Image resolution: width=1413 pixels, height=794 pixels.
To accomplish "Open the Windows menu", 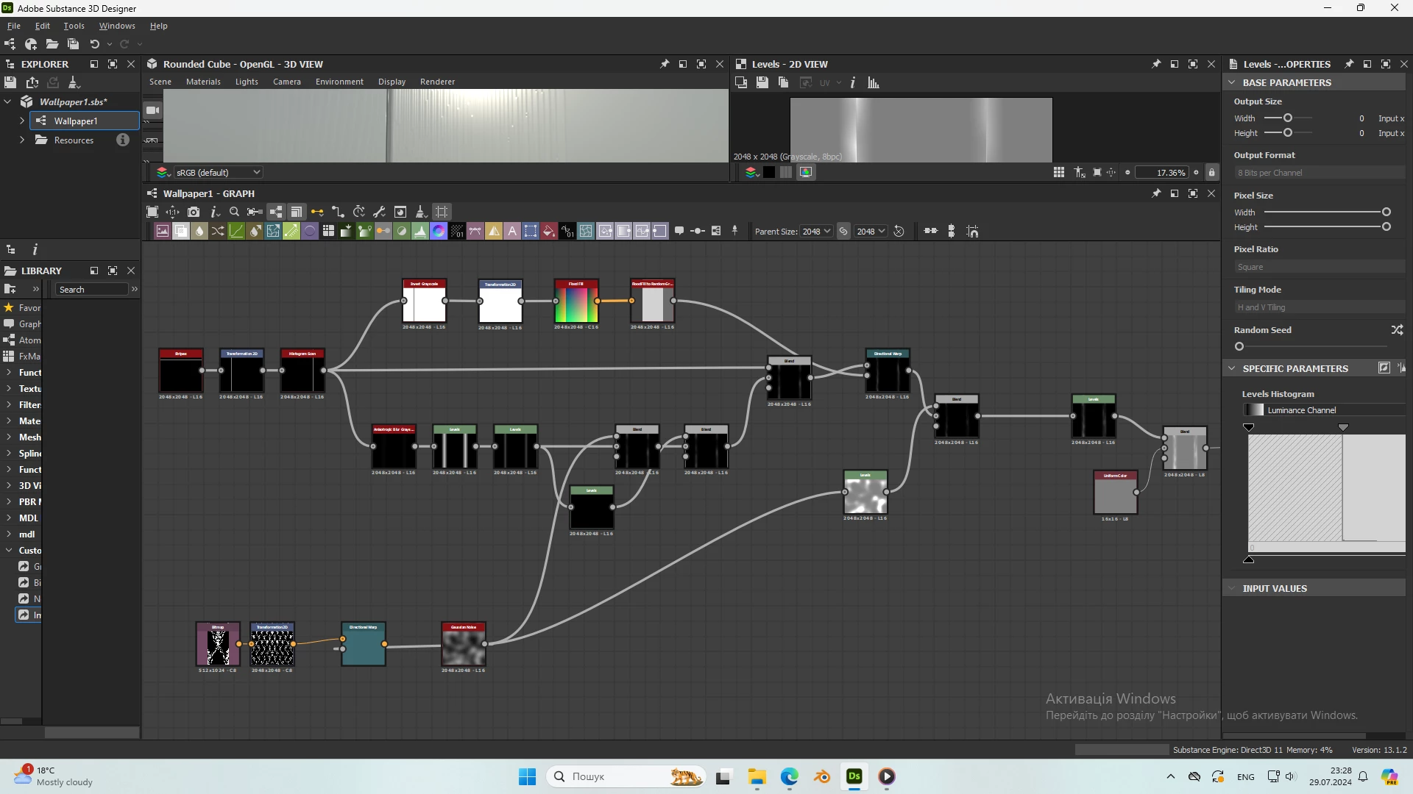I will (x=117, y=26).
